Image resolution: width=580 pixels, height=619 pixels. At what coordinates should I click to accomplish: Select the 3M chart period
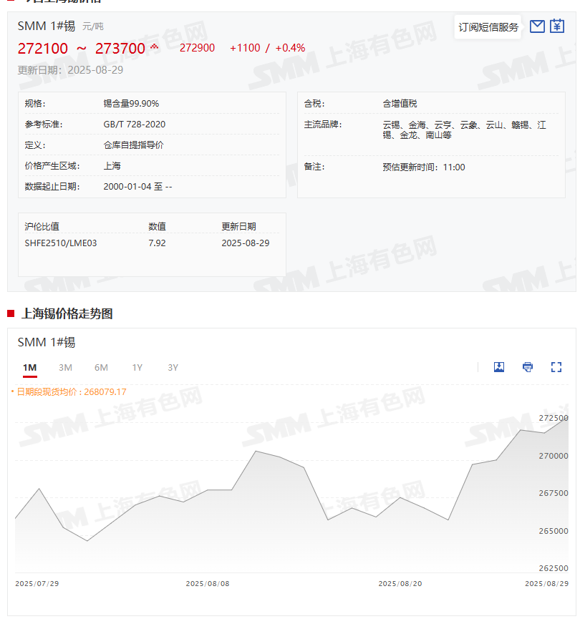[x=65, y=367]
